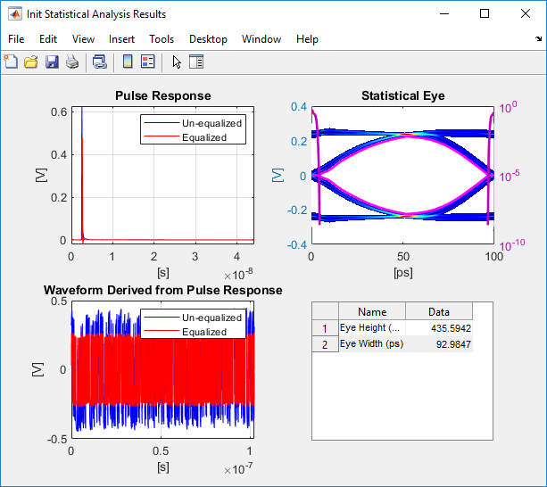Dock the figure using the corner arrow
The image size is (547, 487).
(539, 38)
